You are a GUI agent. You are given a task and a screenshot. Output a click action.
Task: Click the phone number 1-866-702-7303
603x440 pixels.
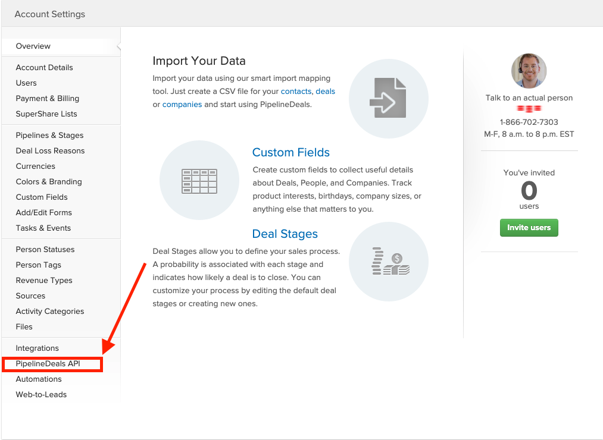tap(529, 122)
